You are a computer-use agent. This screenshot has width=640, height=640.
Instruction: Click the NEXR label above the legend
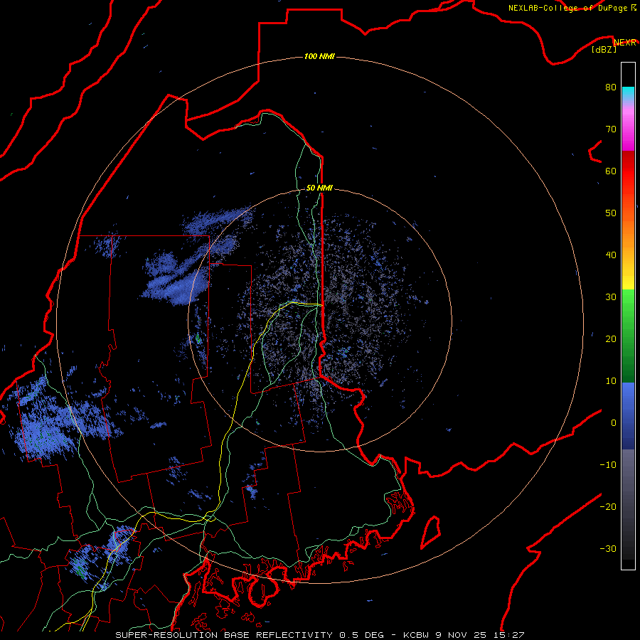625,43
